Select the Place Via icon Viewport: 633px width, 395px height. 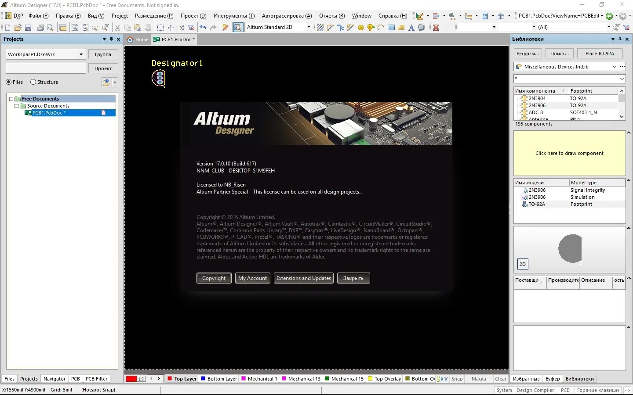371,28
